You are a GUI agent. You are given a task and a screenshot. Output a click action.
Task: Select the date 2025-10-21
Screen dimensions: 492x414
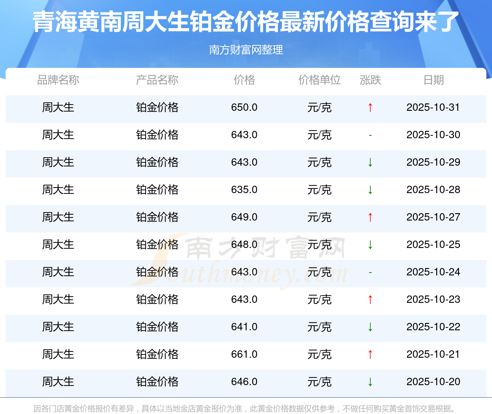pos(433,354)
